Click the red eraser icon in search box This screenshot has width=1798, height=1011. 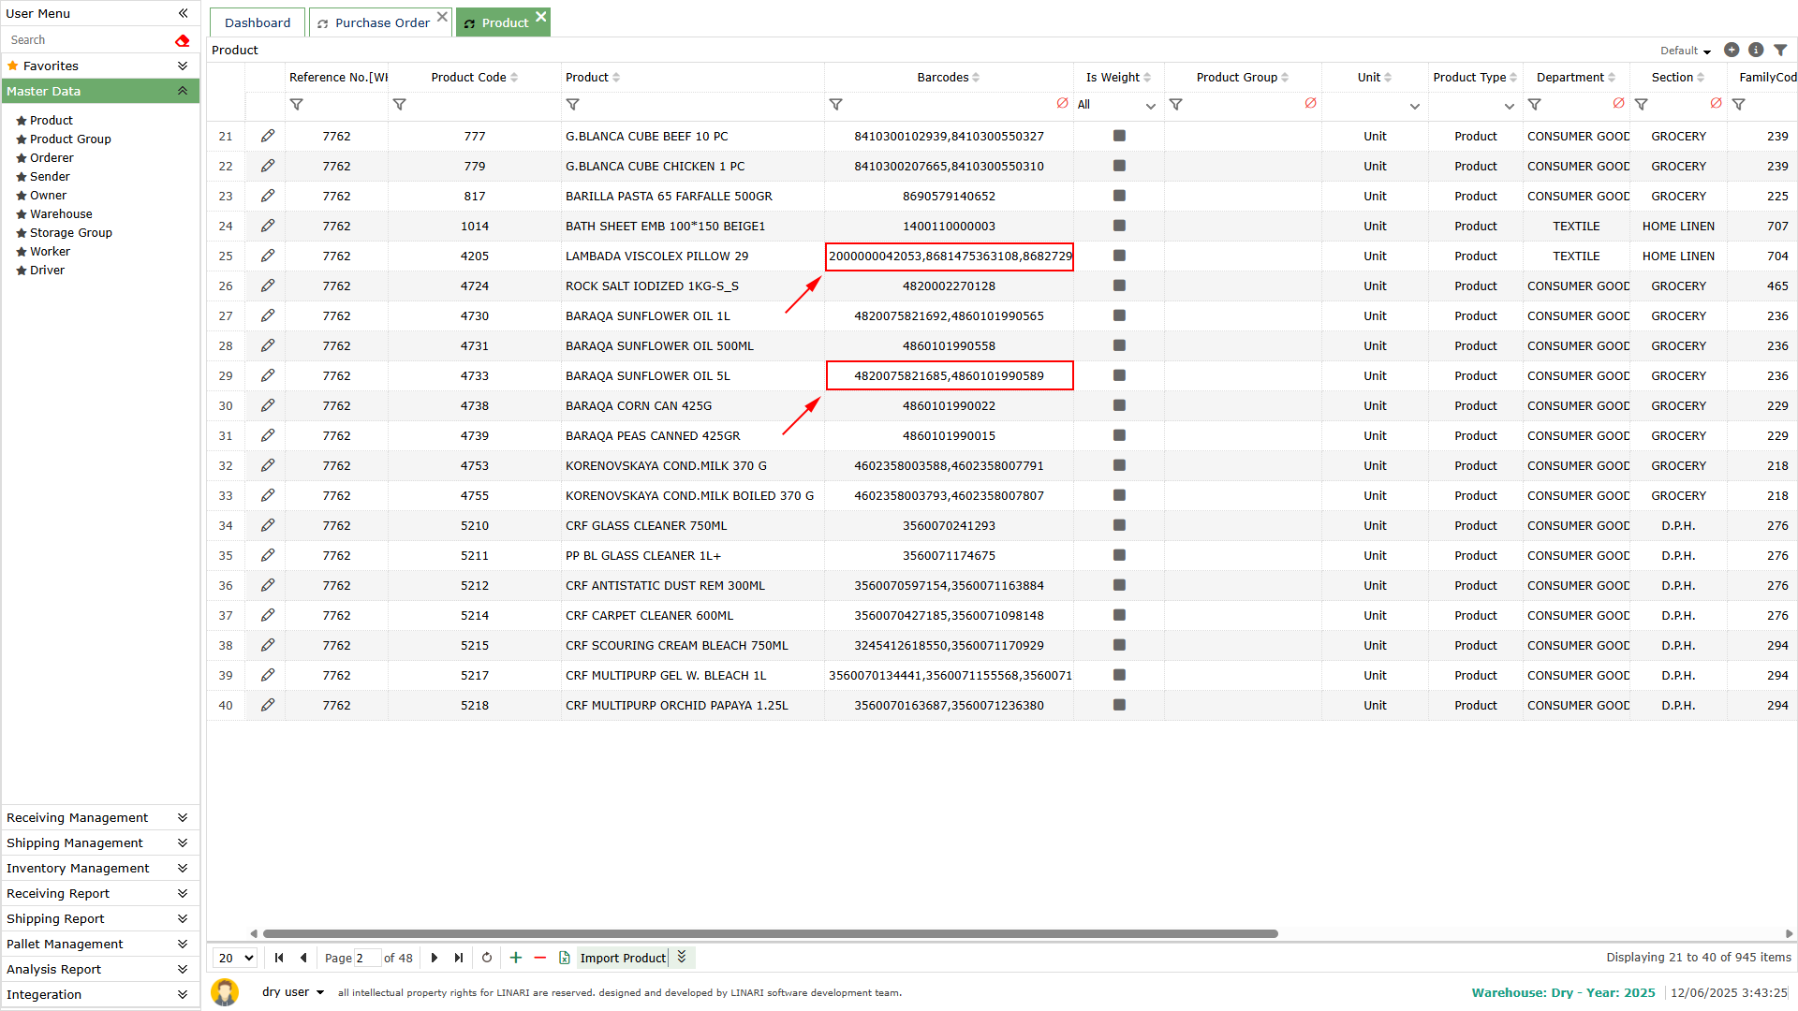(x=182, y=40)
